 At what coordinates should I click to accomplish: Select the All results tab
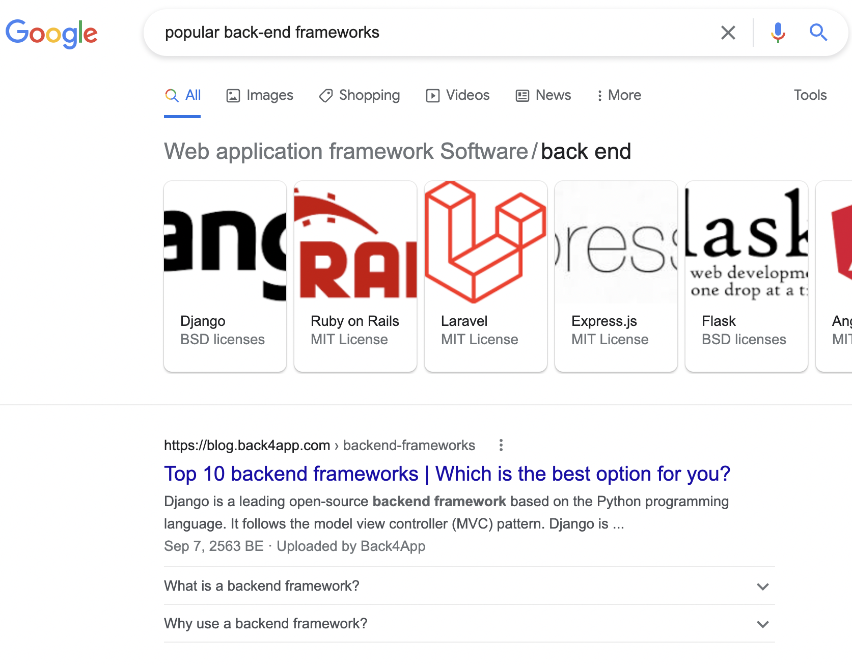click(x=183, y=95)
